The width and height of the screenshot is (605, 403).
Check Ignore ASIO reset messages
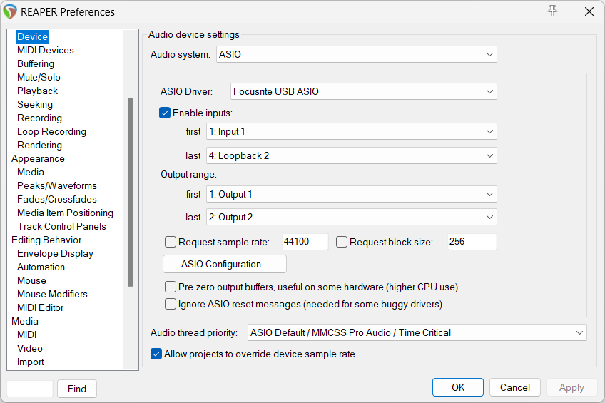[x=171, y=304]
